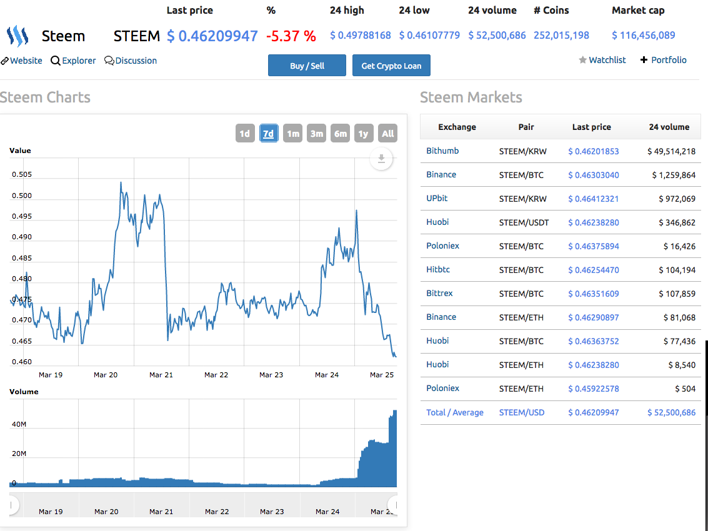The width and height of the screenshot is (708, 531).
Task: Open the Huobi STEEM/USDT exchange link
Action: point(437,222)
